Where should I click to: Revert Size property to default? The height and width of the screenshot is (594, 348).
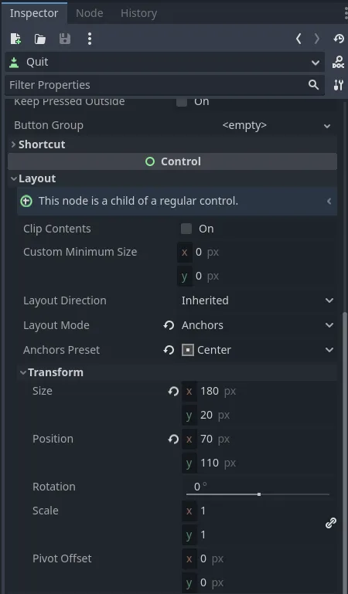click(x=173, y=391)
